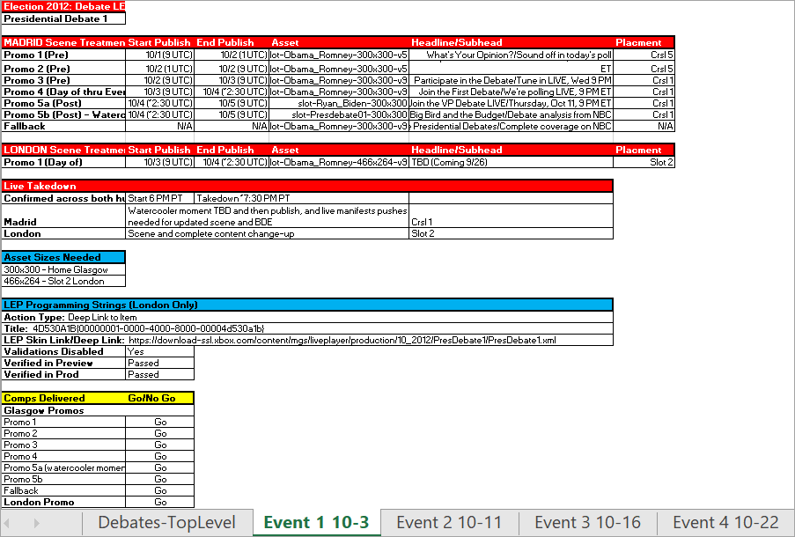Image resolution: width=795 pixels, height=537 pixels.
Task: Click the Validations Disabled 'Yes' value cell
Action: tap(159, 351)
